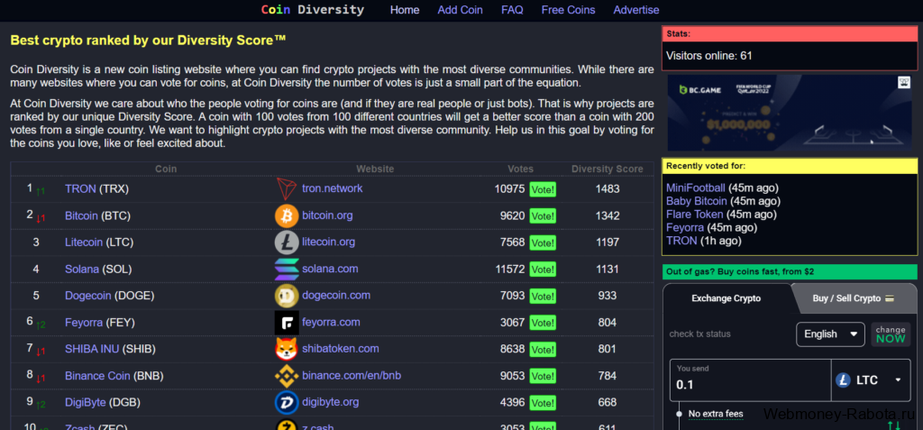Visit litecoin.org website link
Viewport: 923px width, 430px height.
328,242
